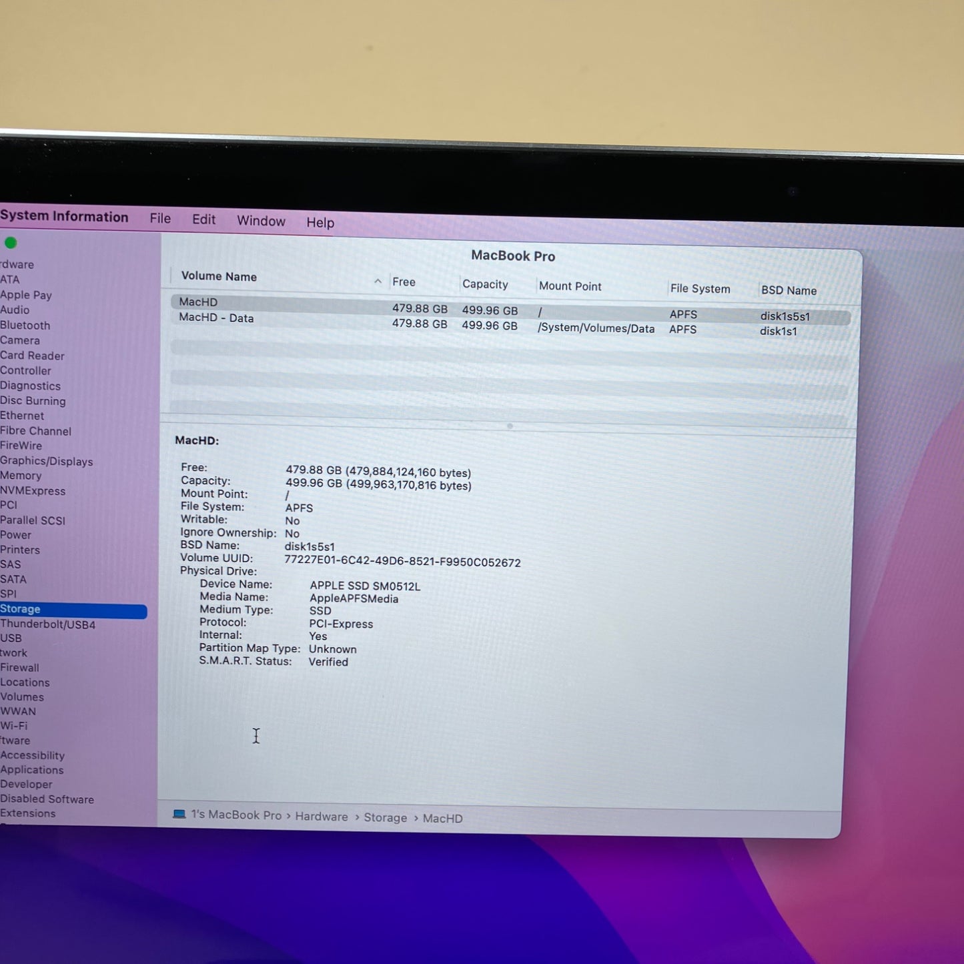
Task: Choose Bluetooth in the hardware list
Action: (x=25, y=326)
